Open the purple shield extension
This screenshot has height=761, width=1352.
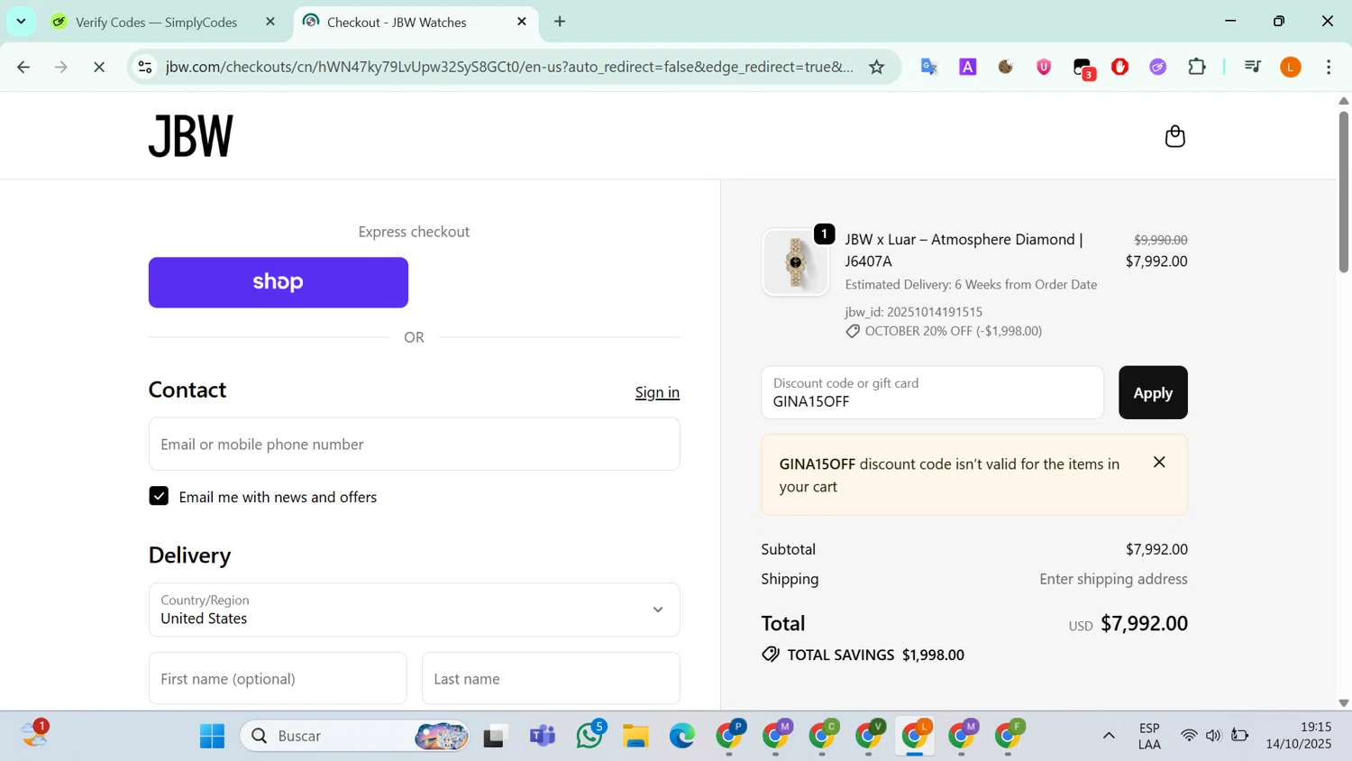click(1044, 67)
